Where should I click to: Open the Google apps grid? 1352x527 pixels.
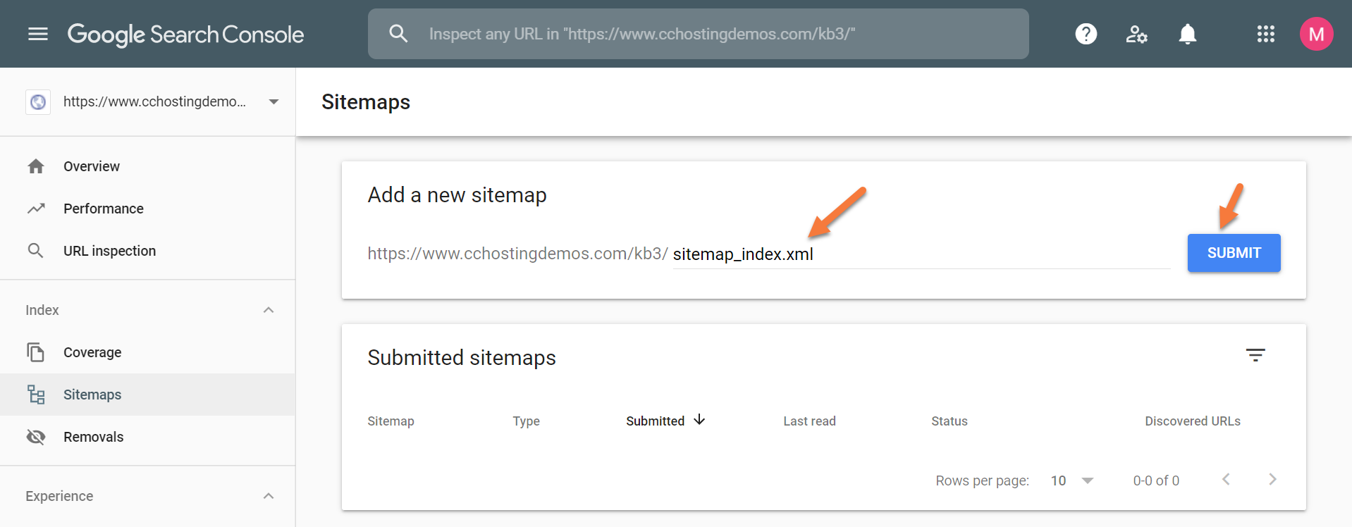coord(1265,34)
